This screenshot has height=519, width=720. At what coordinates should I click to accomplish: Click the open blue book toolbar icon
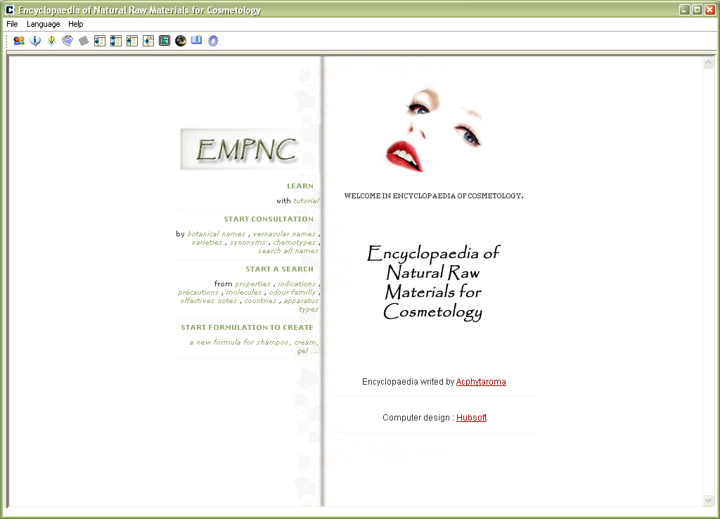(197, 40)
